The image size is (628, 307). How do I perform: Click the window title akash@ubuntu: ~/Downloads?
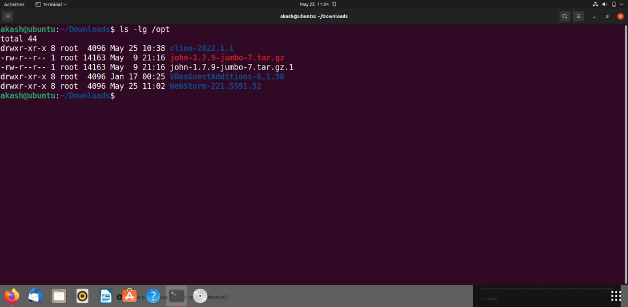pyautogui.click(x=313, y=17)
